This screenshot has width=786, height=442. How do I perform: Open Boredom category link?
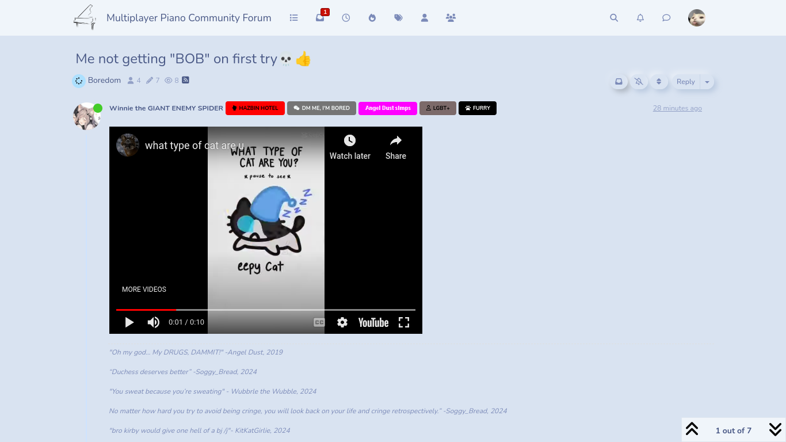coord(104,81)
